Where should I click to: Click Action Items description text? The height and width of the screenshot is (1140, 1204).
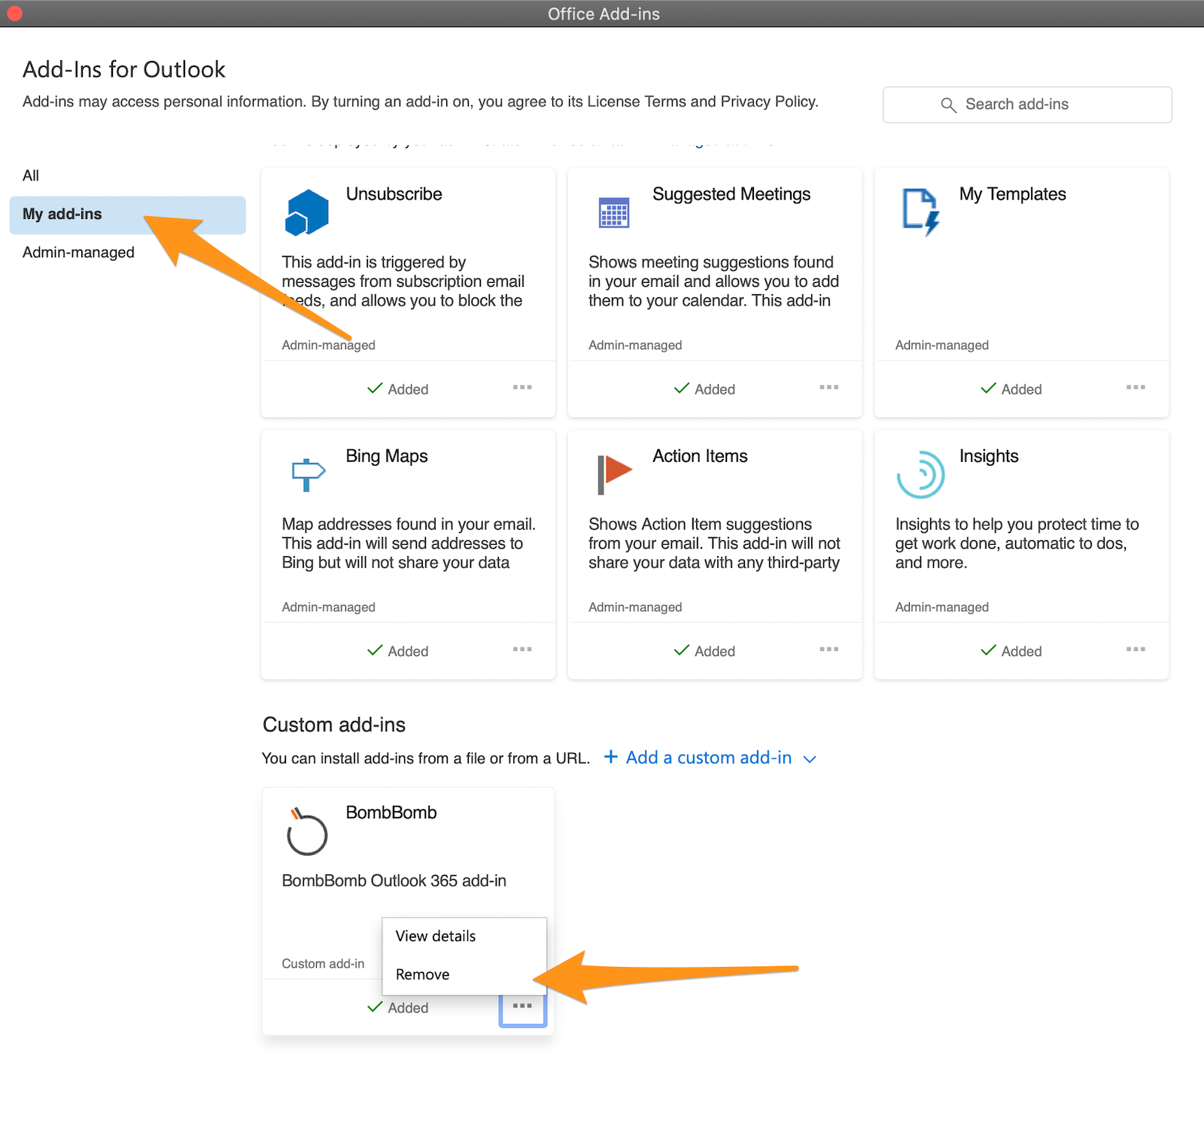click(x=714, y=543)
